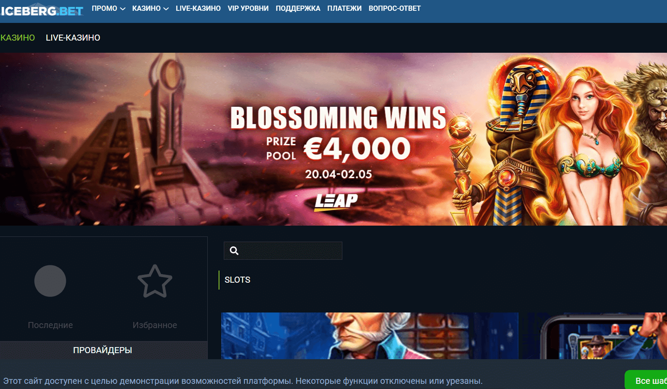Viewport: 667px width, 389px height.
Task: Select the SLOTS category tab
Action: [x=237, y=280]
